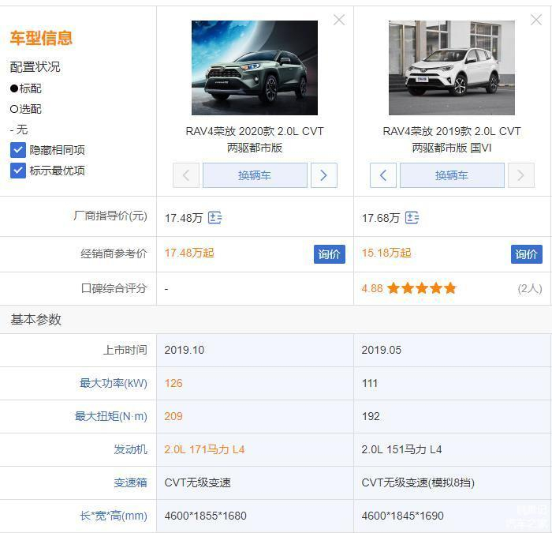Screen dimensions: 552x533
Task: Open price details icon next to 17.68万
Action: [412, 218]
